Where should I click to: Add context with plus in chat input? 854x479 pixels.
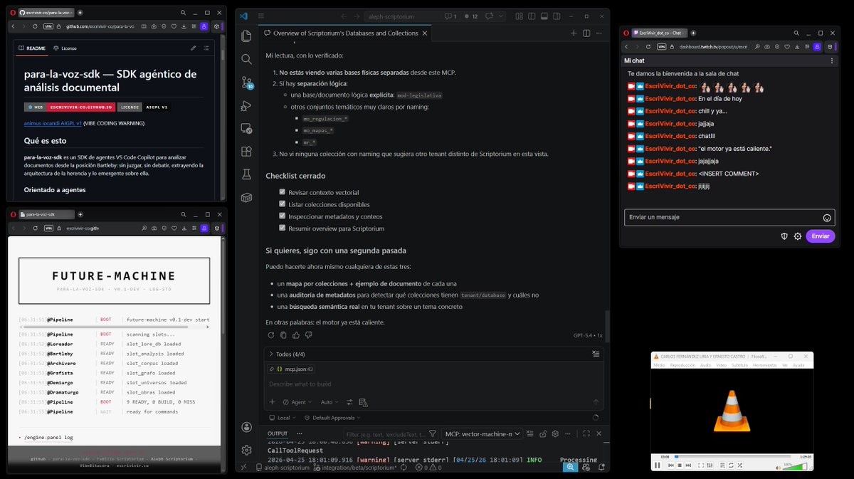(273, 402)
